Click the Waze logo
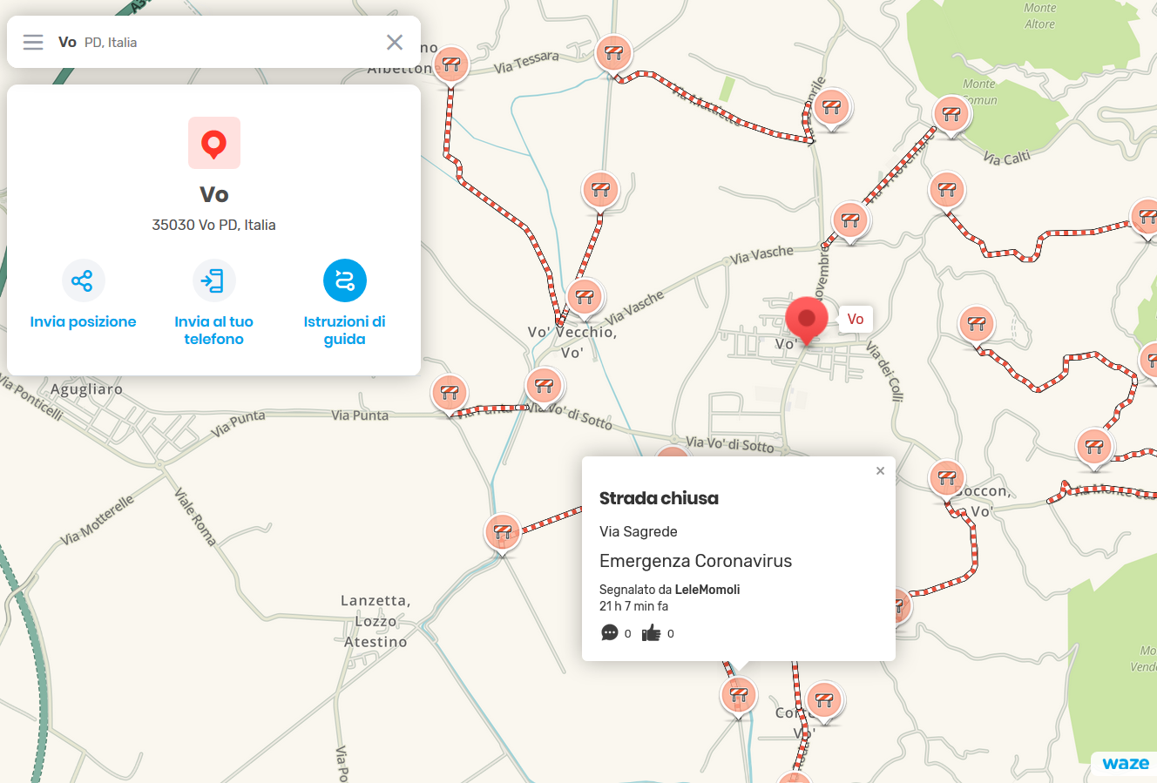 tap(1126, 764)
